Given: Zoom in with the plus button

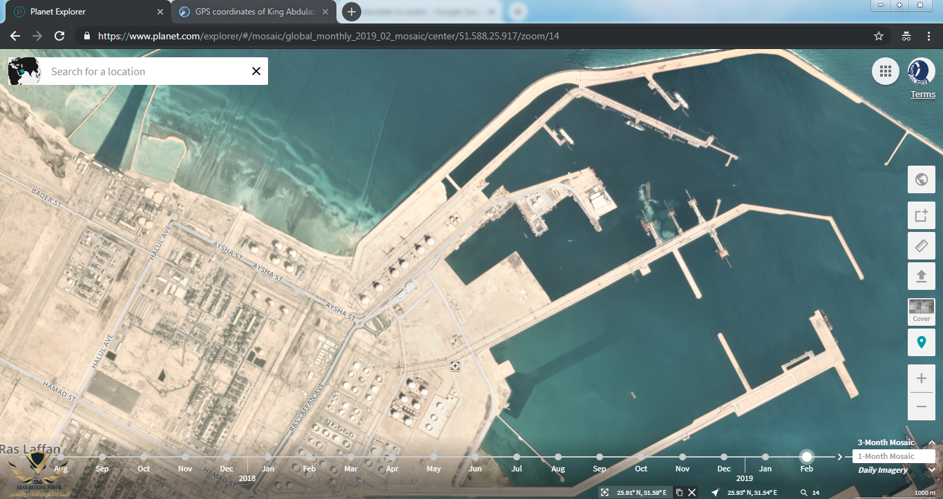Looking at the screenshot, I should pyautogui.click(x=921, y=378).
